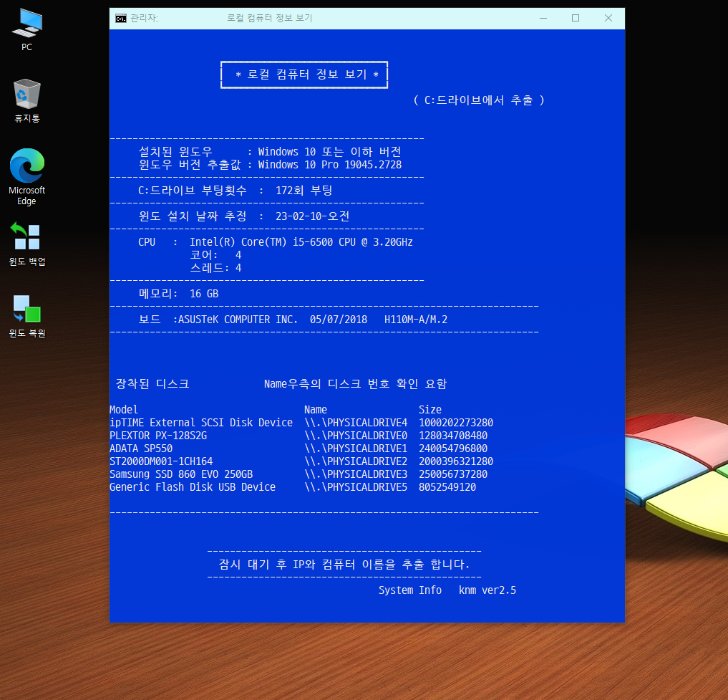Click the BIOS date 05/07/2018

tap(339, 320)
